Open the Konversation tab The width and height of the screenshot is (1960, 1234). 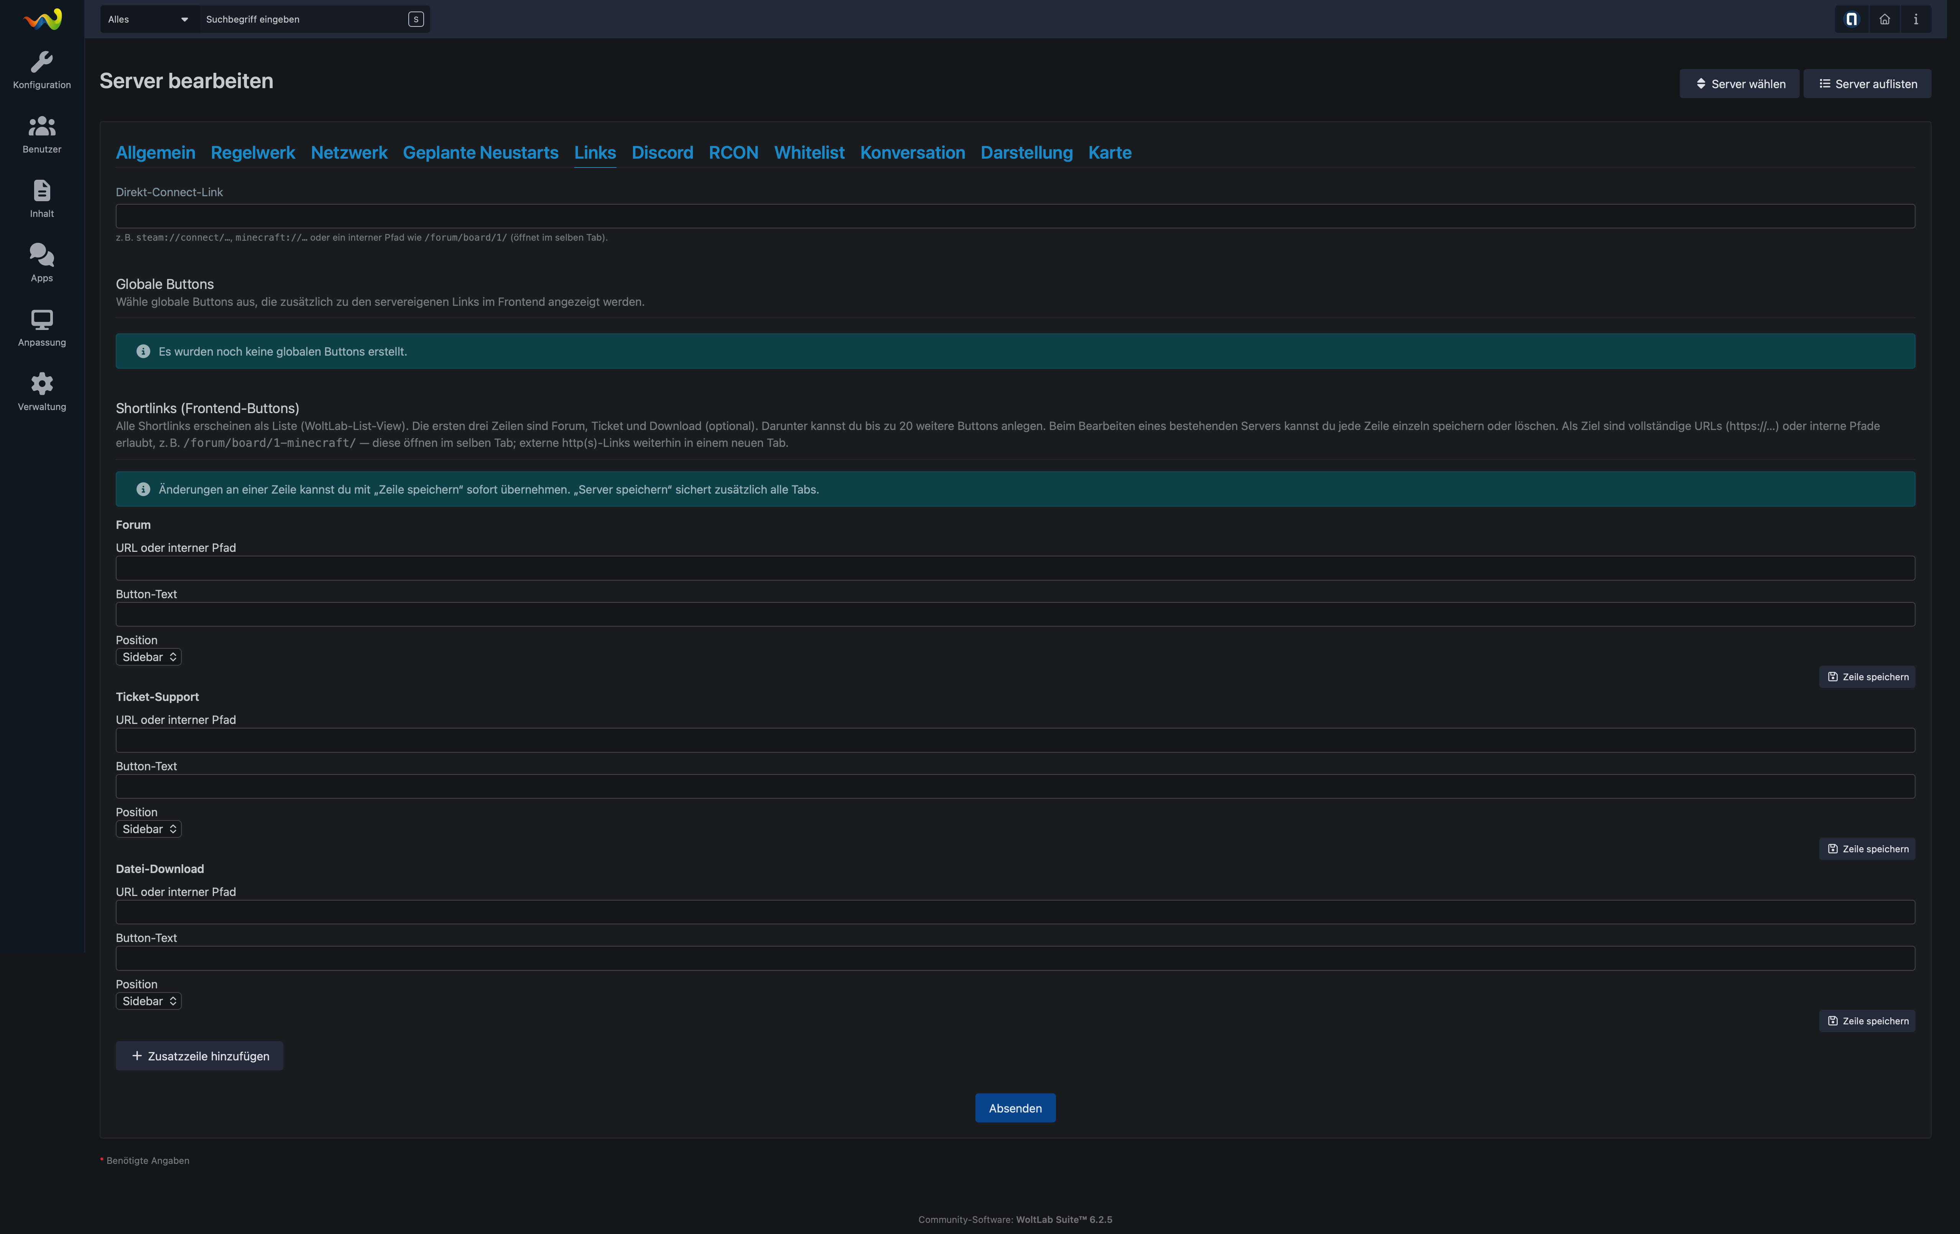pyautogui.click(x=913, y=152)
